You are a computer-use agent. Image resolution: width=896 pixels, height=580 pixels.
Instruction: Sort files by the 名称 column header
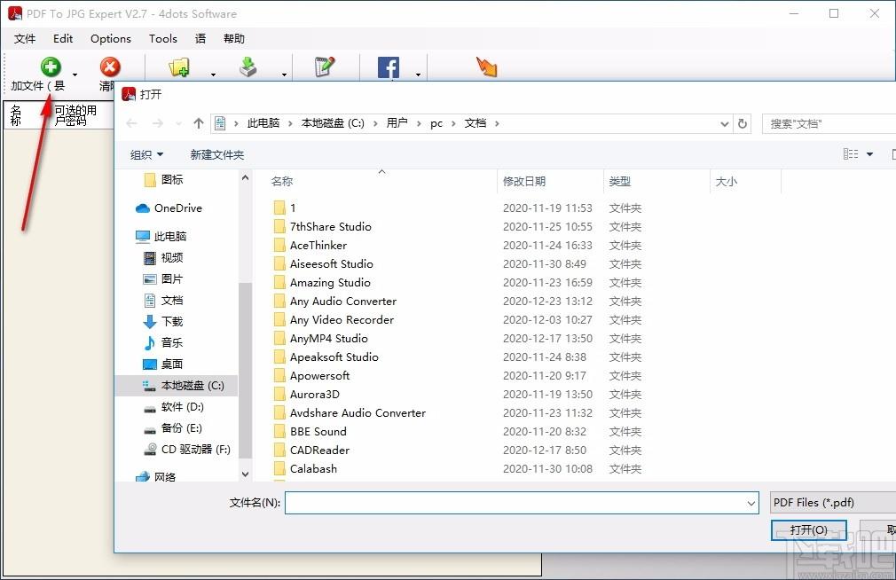(282, 182)
